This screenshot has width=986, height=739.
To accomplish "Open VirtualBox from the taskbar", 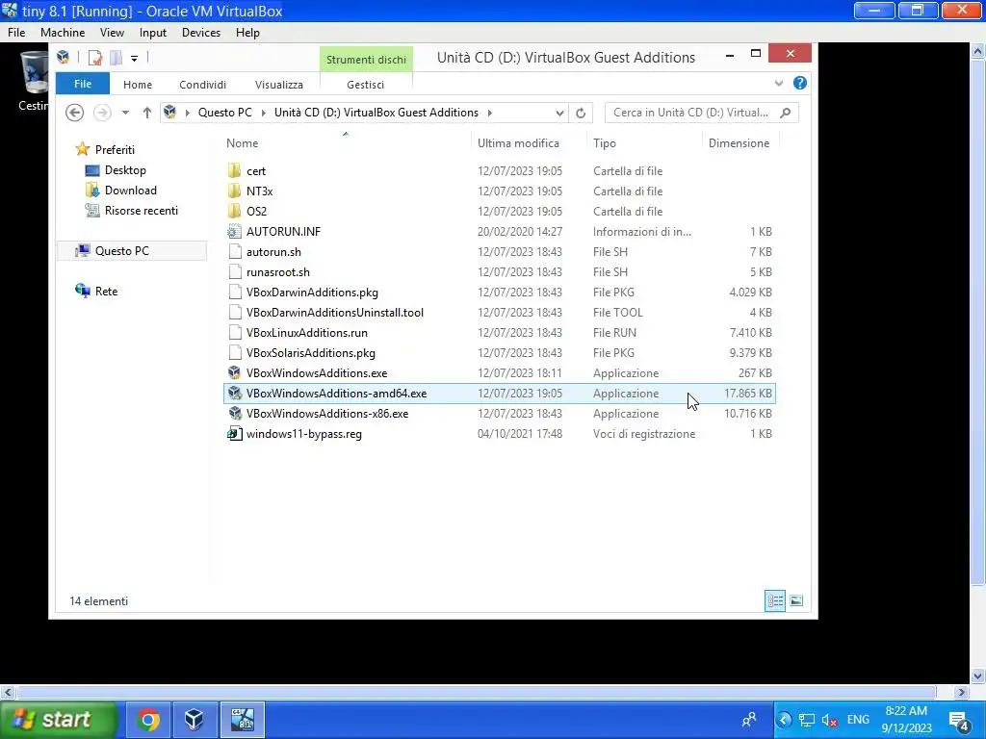I will click(195, 720).
